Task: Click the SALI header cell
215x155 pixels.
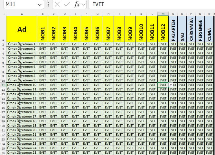Action: click(182, 29)
